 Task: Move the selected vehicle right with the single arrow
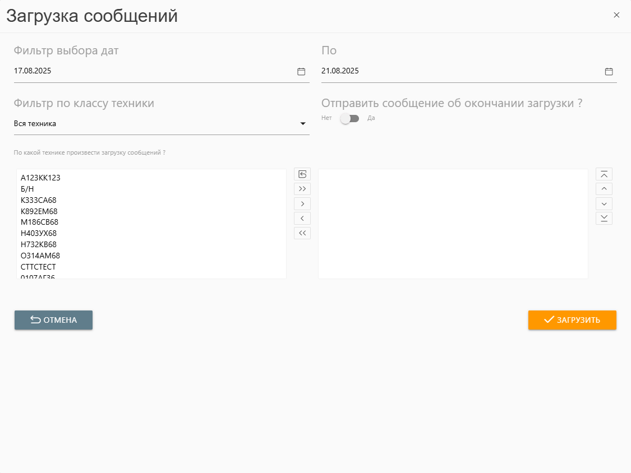pyautogui.click(x=302, y=203)
